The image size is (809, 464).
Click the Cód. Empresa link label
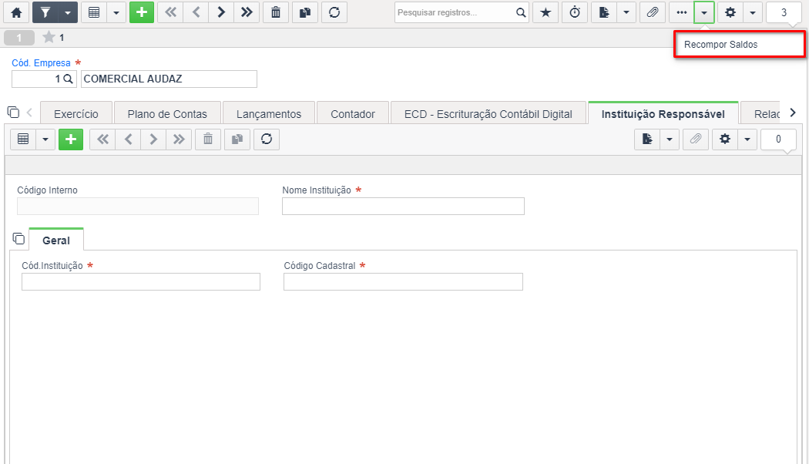[42, 63]
